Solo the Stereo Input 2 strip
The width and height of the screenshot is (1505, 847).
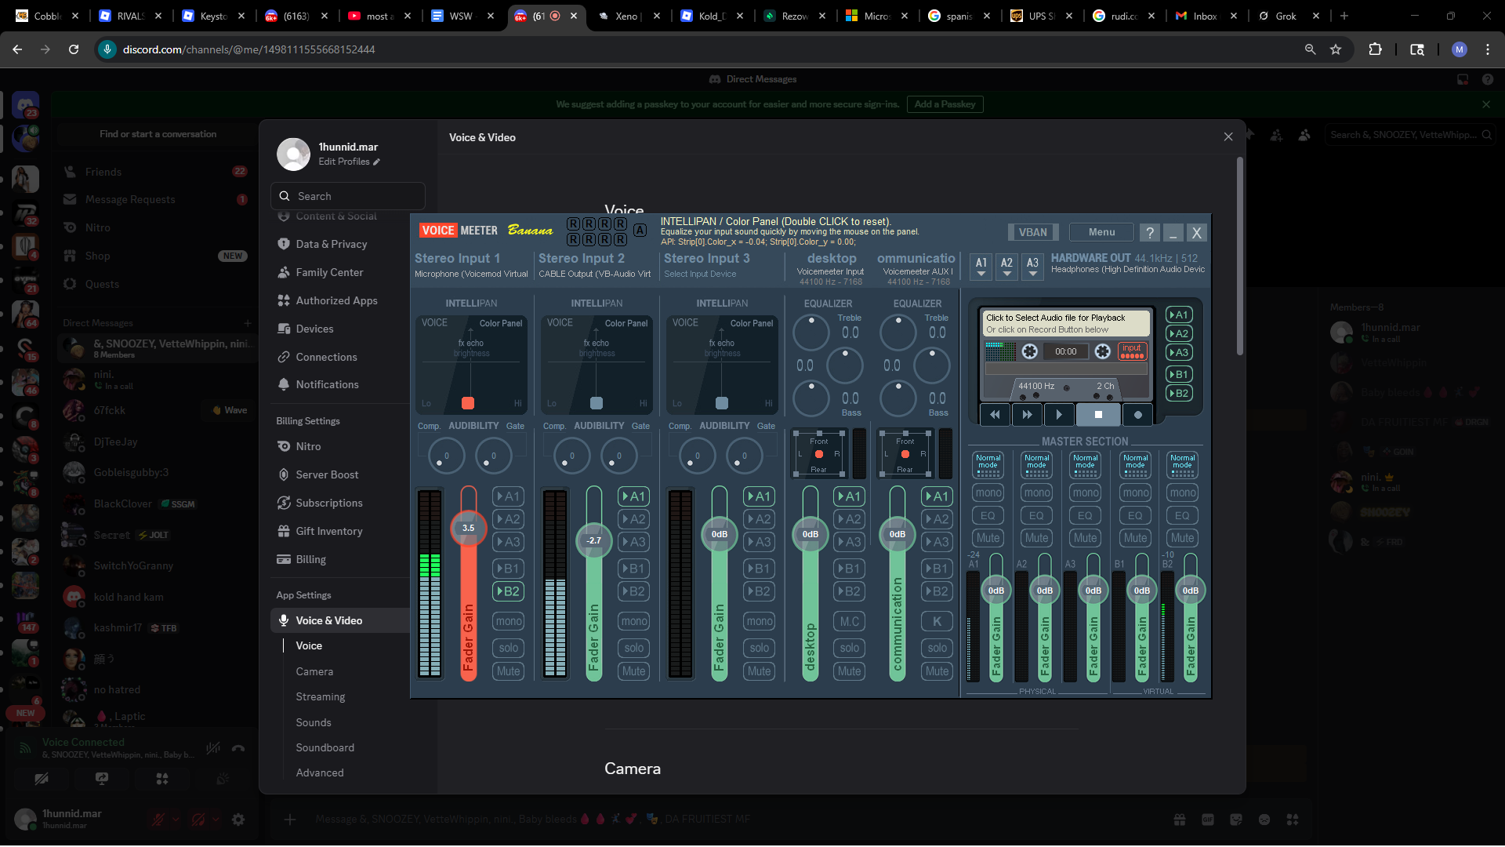tap(633, 648)
